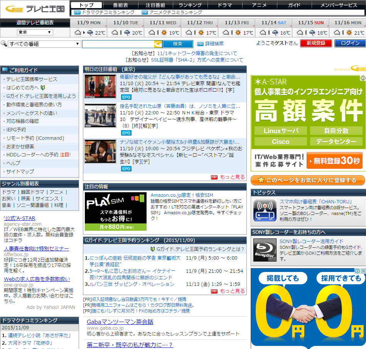Click iEPG badge for 開運!なんでも鑑定団
Screen dimensions: 366x349
(126, 97)
